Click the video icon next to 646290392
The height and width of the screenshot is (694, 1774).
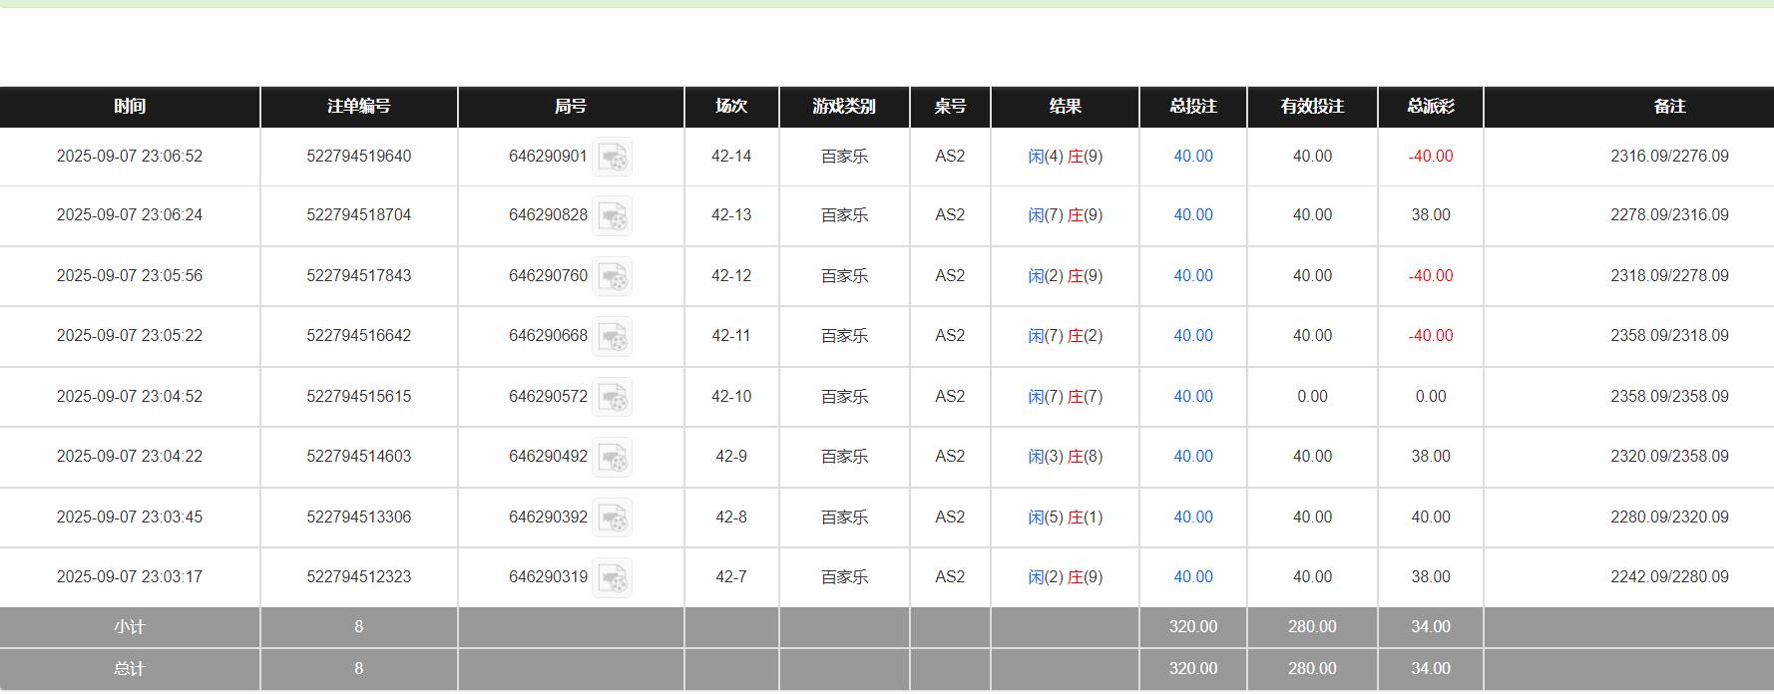pos(612,518)
